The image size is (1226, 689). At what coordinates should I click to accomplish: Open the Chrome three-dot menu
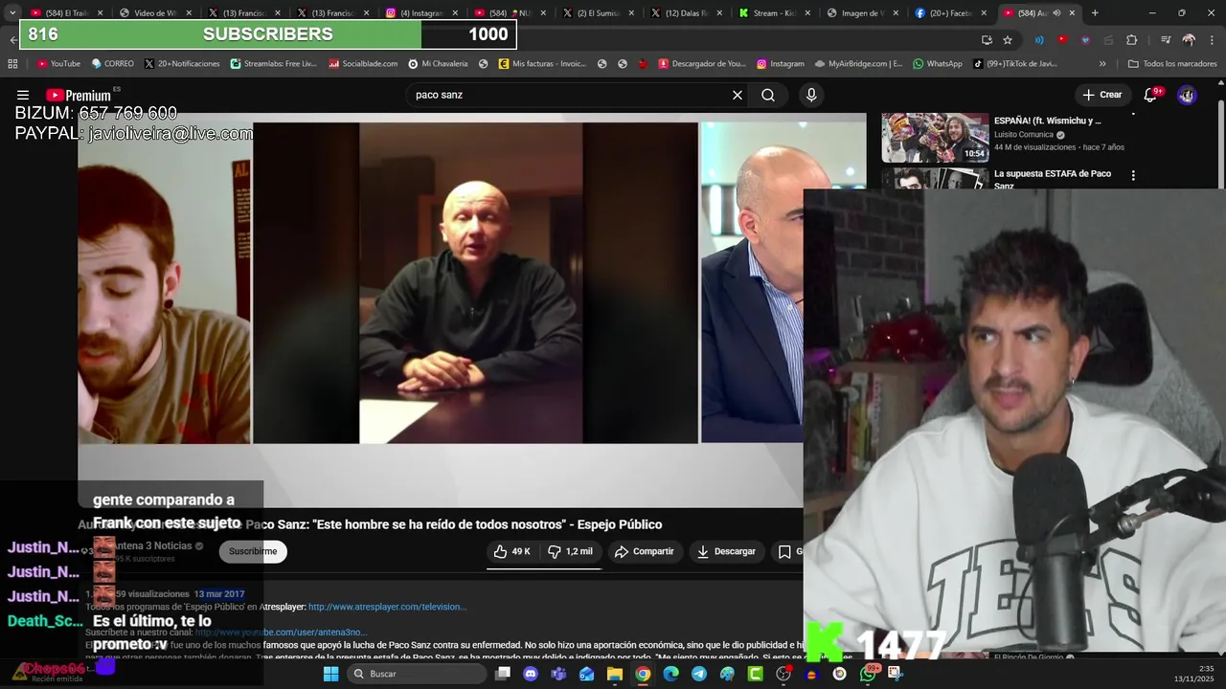pyautogui.click(x=1212, y=40)
